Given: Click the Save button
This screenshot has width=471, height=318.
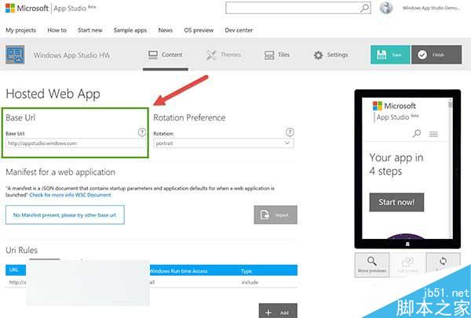Looking at the screenshot, I should [390, 55].
